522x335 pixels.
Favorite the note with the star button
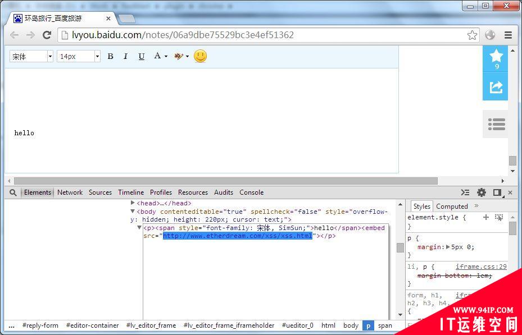click(496, 59)
